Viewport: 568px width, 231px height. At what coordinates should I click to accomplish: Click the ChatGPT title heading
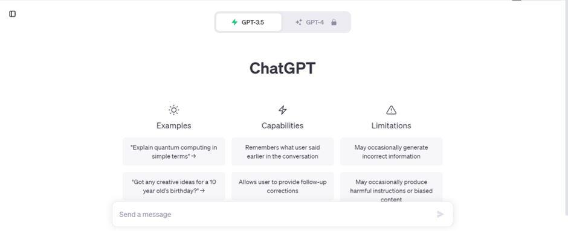click(x=283, y=68)
